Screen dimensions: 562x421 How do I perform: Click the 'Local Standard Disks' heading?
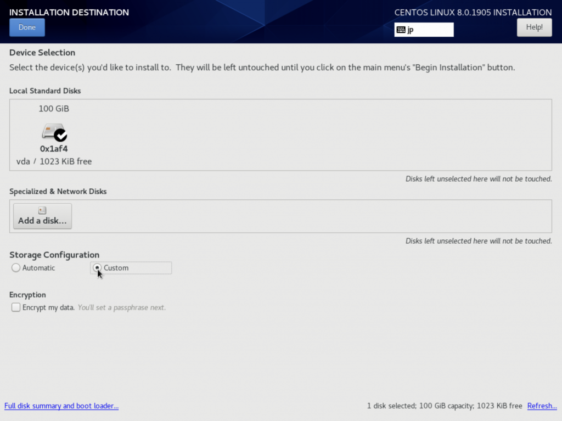click(45, 91)
